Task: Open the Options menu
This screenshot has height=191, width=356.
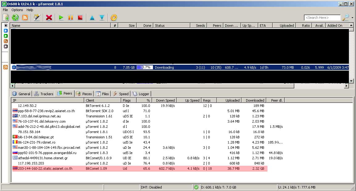Action: coord(17,10)
